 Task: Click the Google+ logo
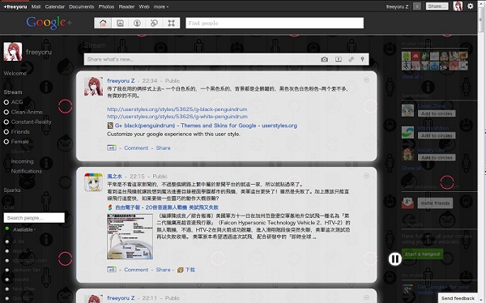point(49,23)
